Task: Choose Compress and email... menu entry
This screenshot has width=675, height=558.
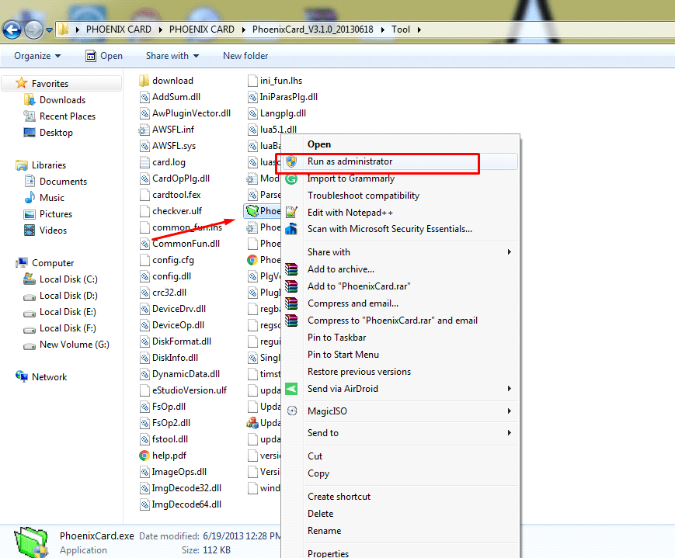Action: (353, 303)
